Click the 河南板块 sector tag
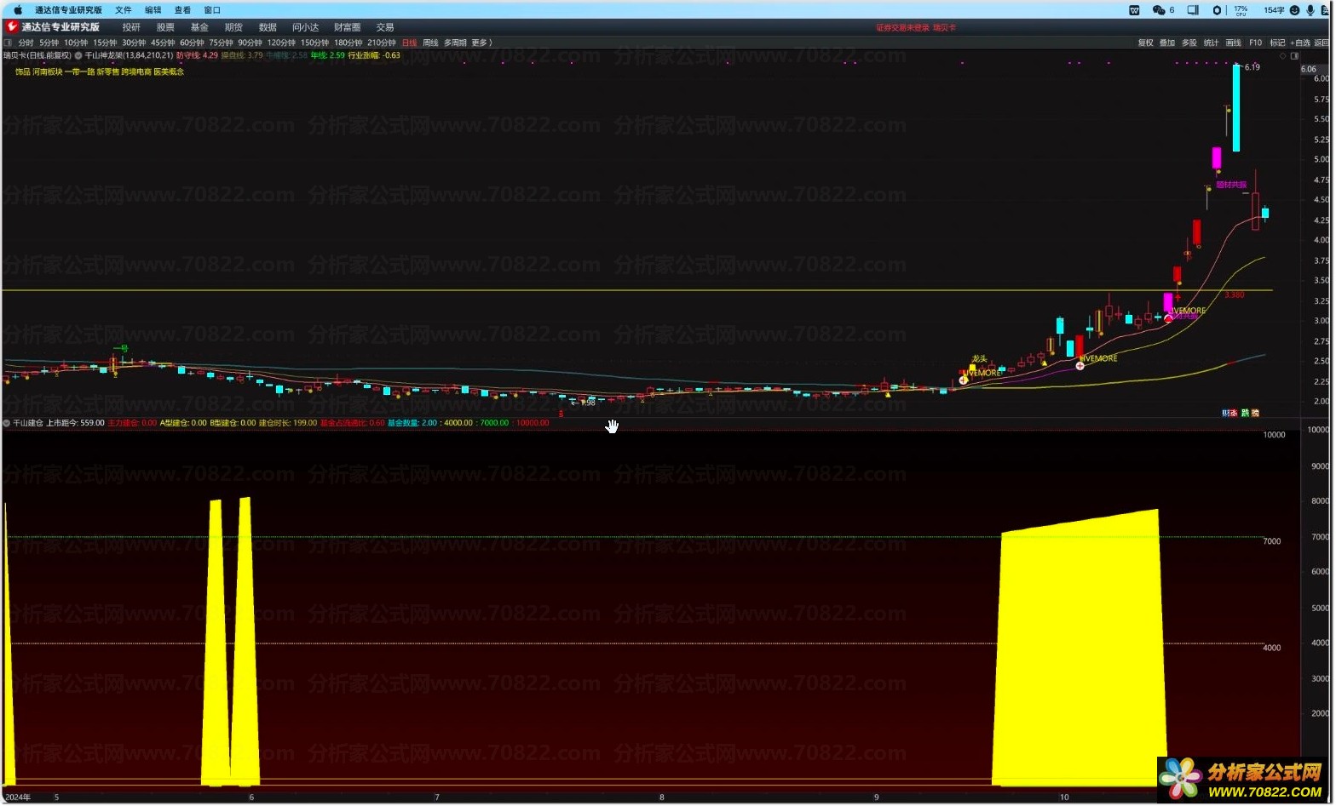 pyautogui.click(x=48, y=72)
